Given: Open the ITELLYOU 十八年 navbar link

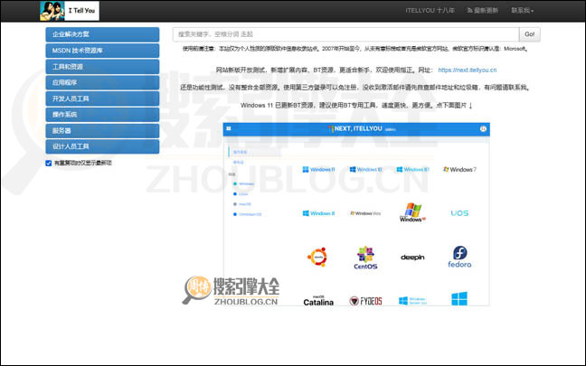Looking at the screenshot, I should [x=430, y=11].
